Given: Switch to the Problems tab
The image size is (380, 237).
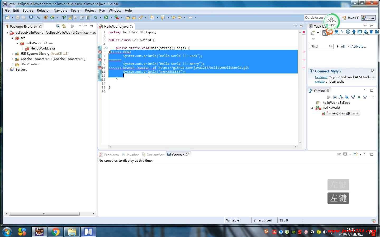Looking at the screenshot, I should [109, 155].
